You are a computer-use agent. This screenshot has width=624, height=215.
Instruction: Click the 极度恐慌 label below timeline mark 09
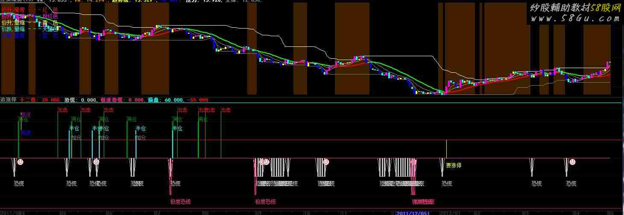click(x=265, y=201)
